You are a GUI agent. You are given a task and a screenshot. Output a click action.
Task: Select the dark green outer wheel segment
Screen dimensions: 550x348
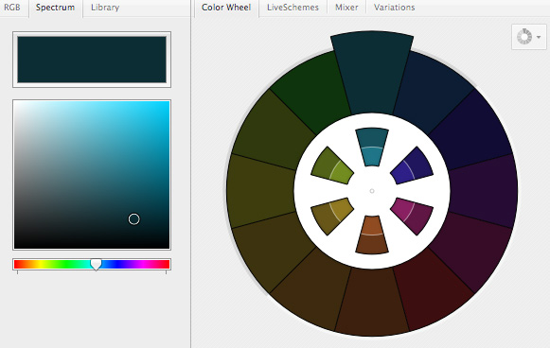[x=312, y=93]
